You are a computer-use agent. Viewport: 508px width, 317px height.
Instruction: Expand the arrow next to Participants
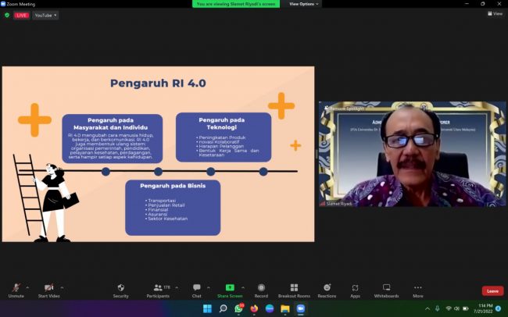177,287
